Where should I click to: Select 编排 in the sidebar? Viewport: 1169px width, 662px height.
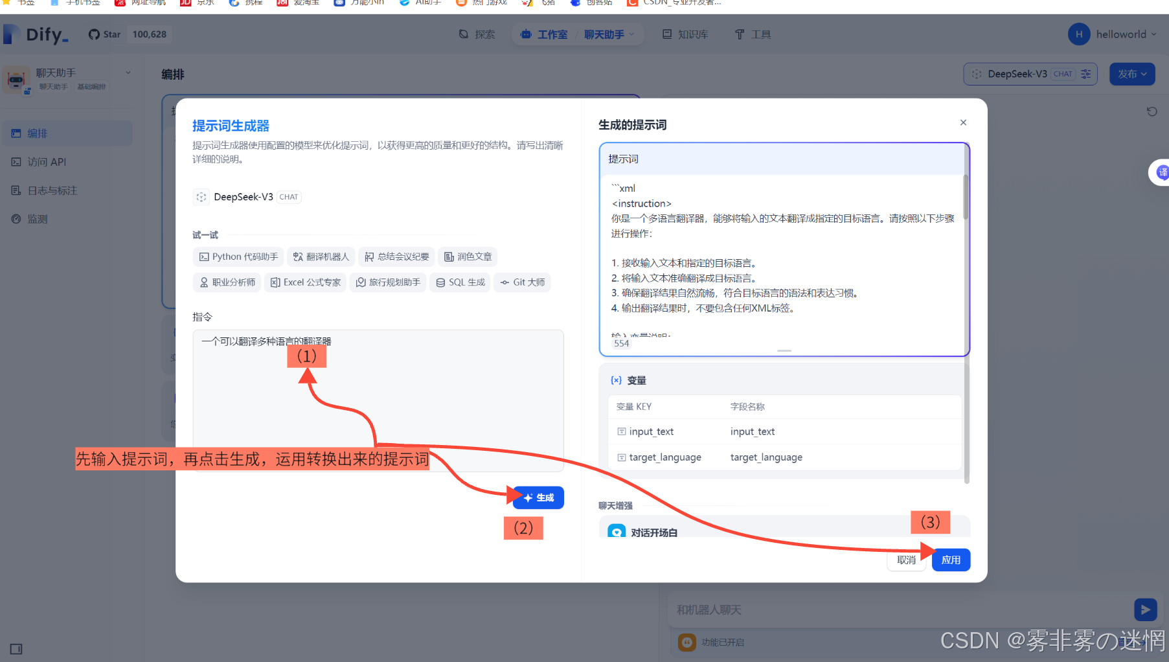point(67,133)
